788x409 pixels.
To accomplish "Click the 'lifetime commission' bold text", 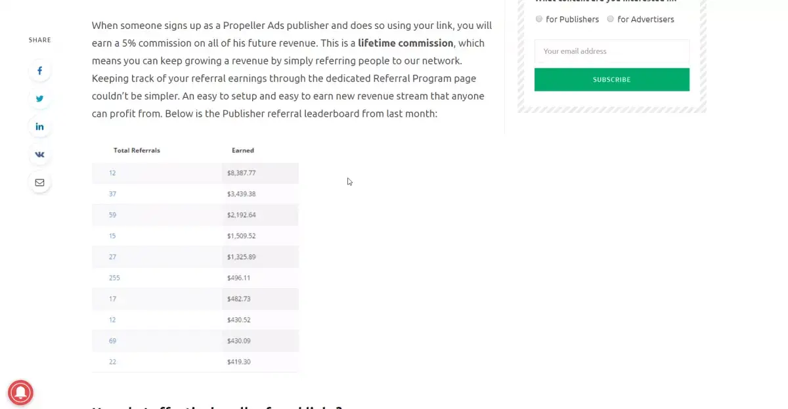I will click(x=405, y=43).
